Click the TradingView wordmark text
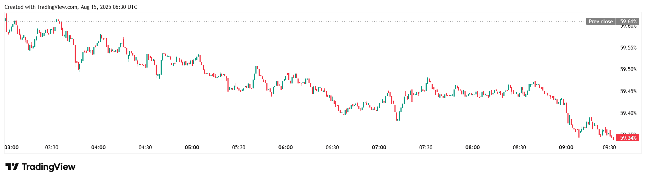Screen dimensions: 646x180 tap(48, 167)
